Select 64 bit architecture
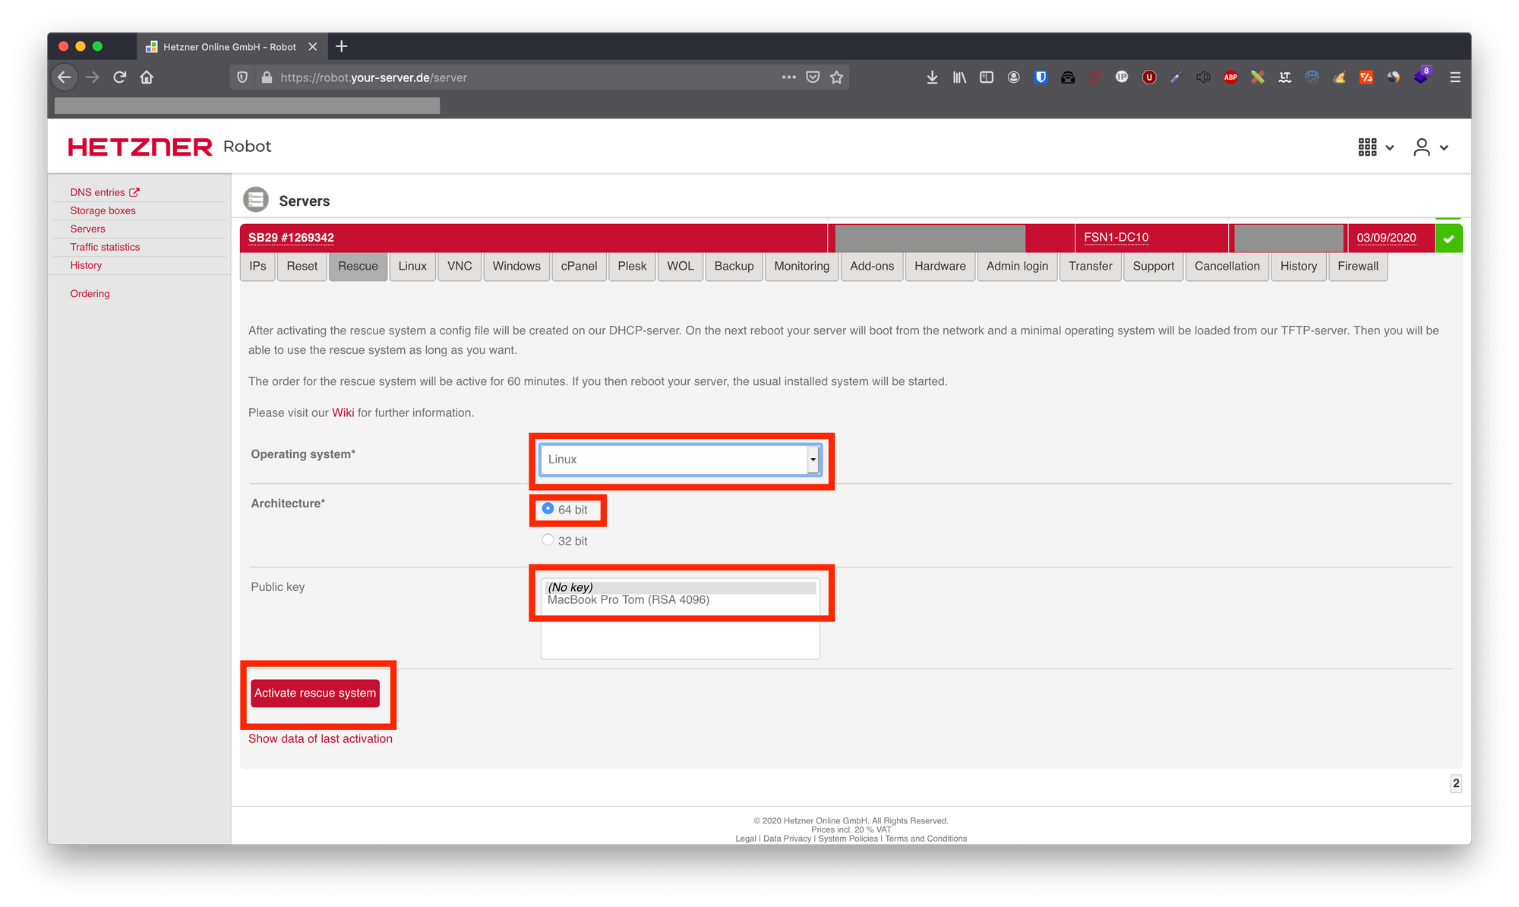This screenshot has width=1519, height=907. (x=548, y=508)
